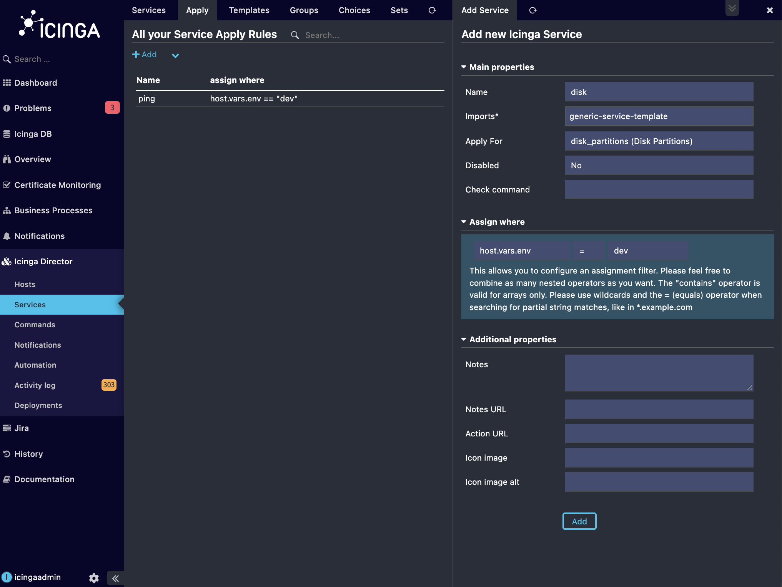
Task: Open the Templates tab
Action: (249, 10)
